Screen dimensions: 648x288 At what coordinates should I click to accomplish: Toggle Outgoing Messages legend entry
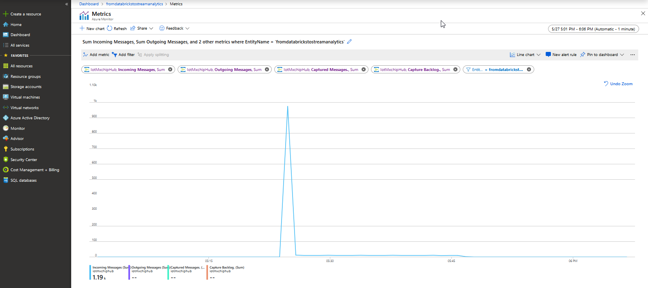(148, 273)
